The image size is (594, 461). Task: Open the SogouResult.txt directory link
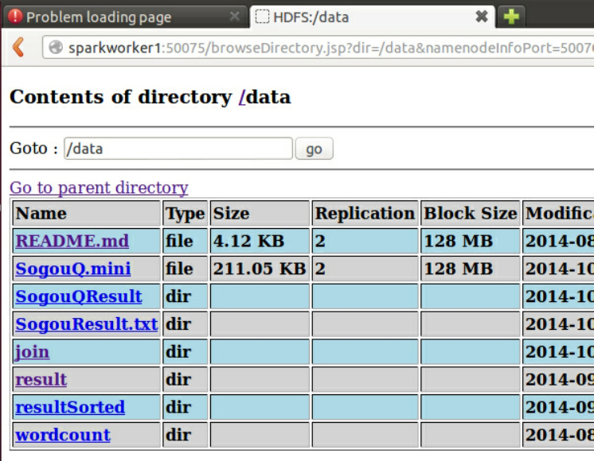click(x=86, y=324)
